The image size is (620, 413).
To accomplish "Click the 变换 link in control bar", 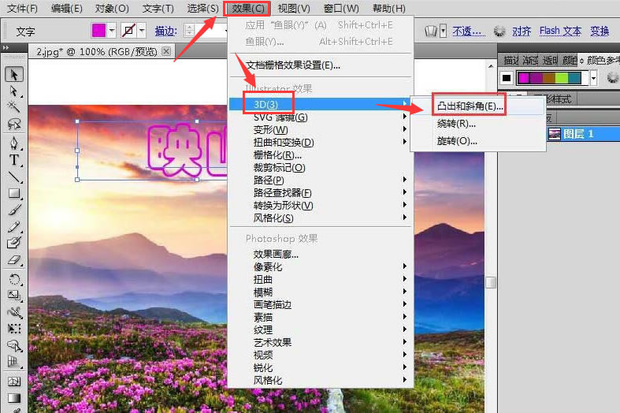I will click(x=600, y=31).
